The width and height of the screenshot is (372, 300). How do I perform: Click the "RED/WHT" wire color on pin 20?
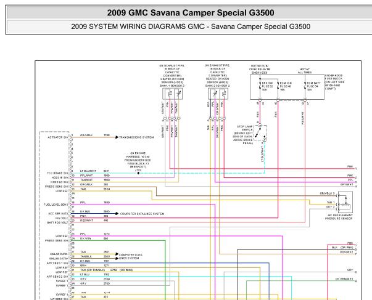tap(86, 221)
